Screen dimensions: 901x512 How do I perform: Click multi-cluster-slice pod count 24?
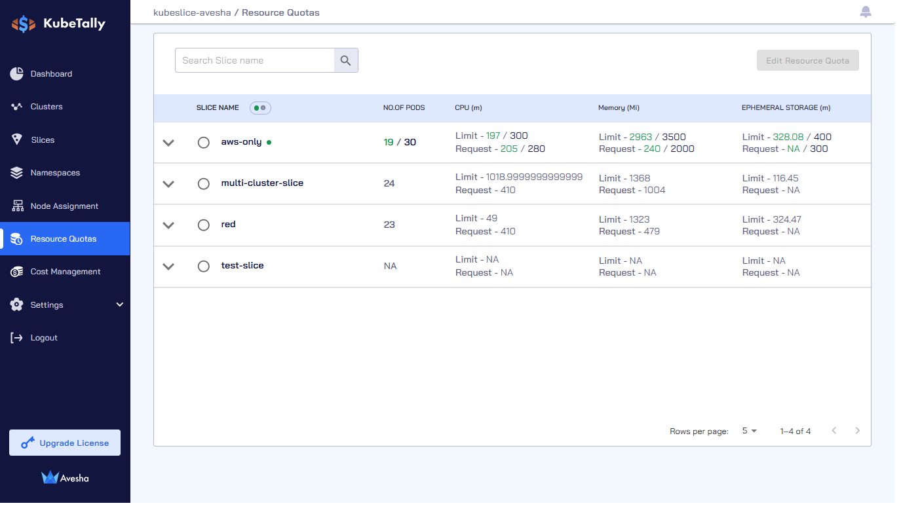coord(389,183)
